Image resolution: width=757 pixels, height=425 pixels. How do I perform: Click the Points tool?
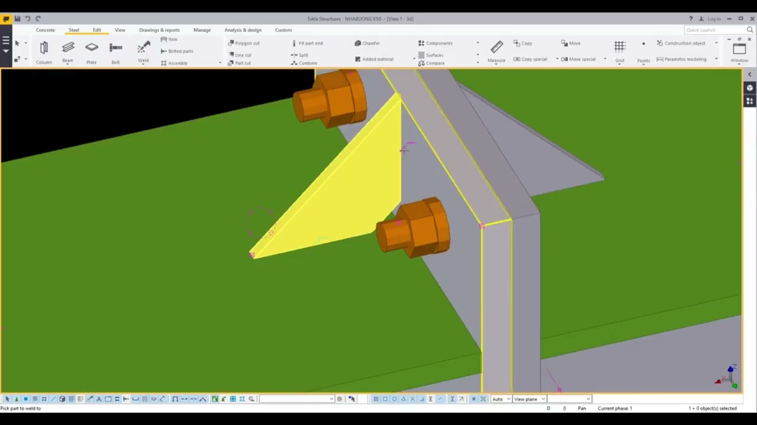pyautogui.click(x=643, y=52)
